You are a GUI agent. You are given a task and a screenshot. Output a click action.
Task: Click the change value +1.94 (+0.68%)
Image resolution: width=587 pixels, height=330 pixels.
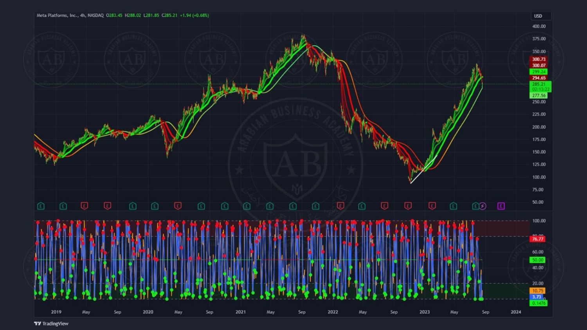point(194,16)
